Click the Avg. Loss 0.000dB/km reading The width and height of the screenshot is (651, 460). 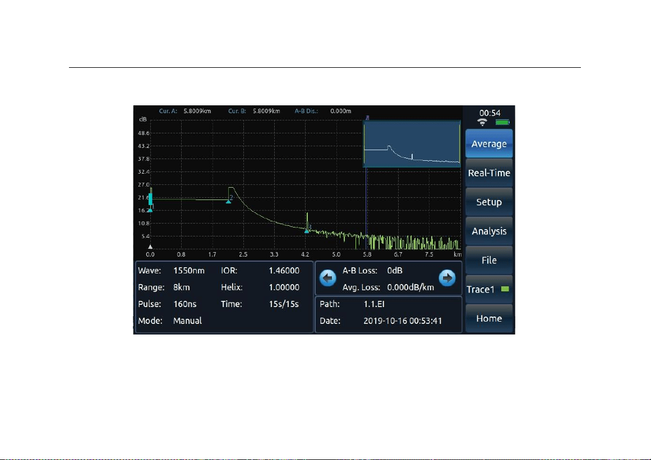pyautogui.click(x=410, y=287)
